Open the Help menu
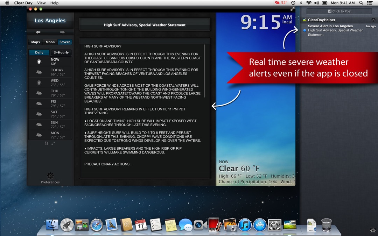The width and height of the screenshot is (378, 236). click(54, 3)
